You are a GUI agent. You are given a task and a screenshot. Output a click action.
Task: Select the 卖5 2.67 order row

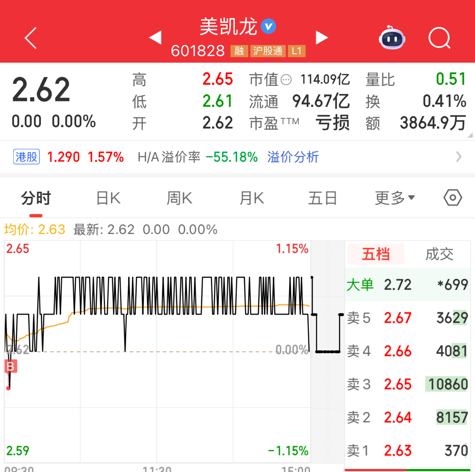(407, 318)
